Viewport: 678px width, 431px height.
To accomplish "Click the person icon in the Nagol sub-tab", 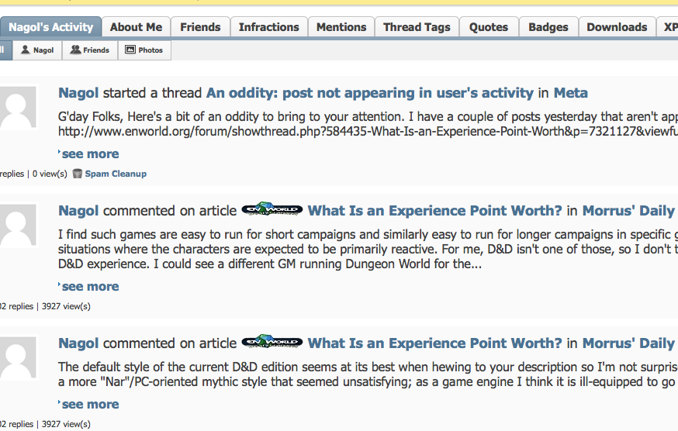I will tap(26, 50).
